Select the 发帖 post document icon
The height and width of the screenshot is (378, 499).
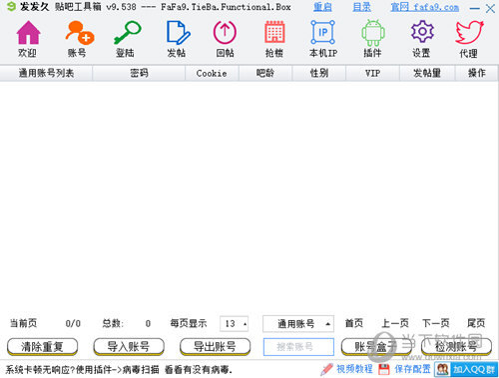tap(178, 32)
